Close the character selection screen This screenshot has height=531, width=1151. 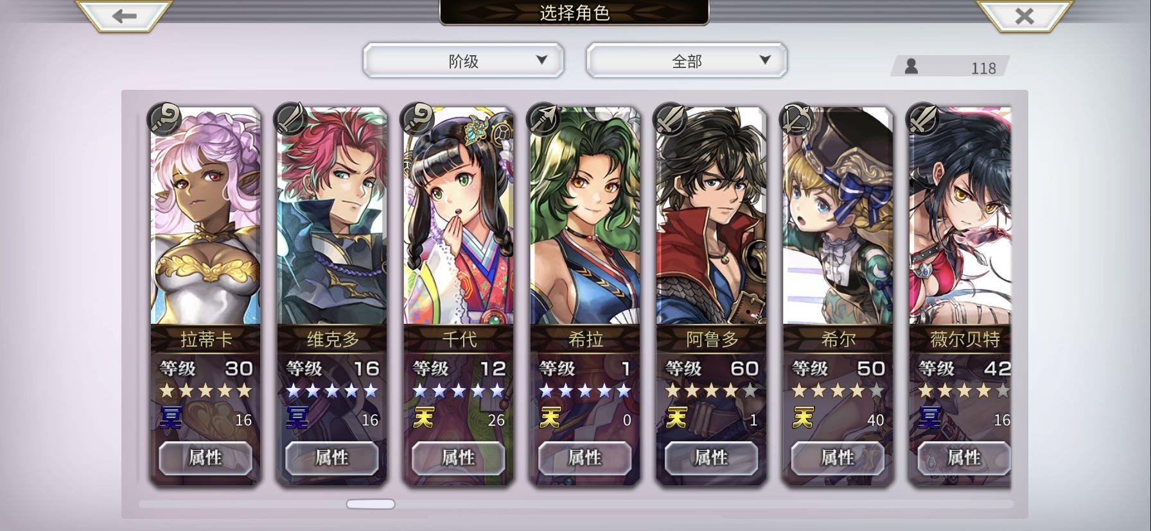pos(1024,15)
